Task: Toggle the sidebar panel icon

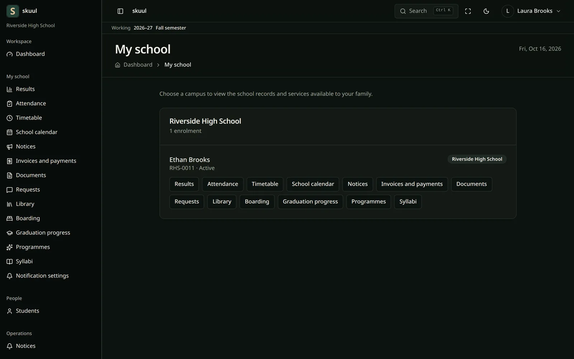Action: (x=121, y=11)
